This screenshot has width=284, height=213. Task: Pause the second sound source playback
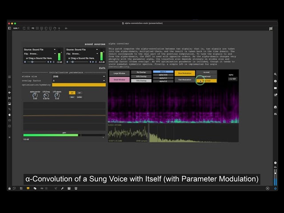[x=67, y=62]
